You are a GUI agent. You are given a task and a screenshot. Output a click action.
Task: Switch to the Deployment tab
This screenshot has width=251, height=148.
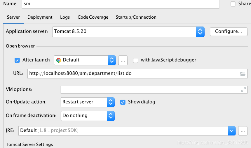40,17
